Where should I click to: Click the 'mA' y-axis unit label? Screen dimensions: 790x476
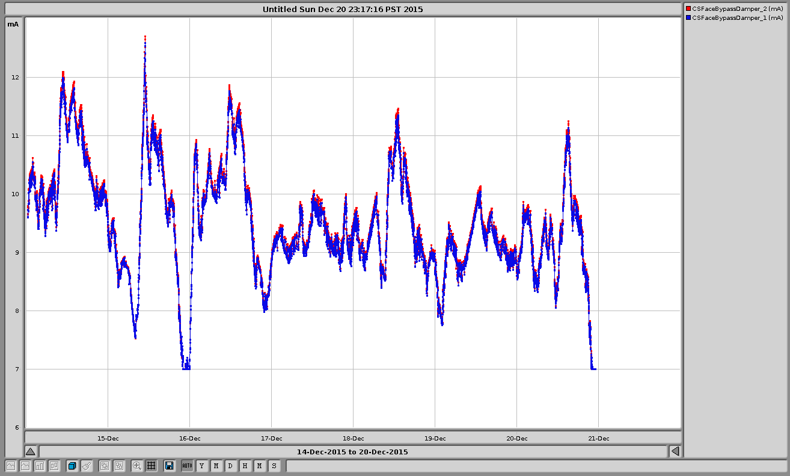[x=13, y=24]
